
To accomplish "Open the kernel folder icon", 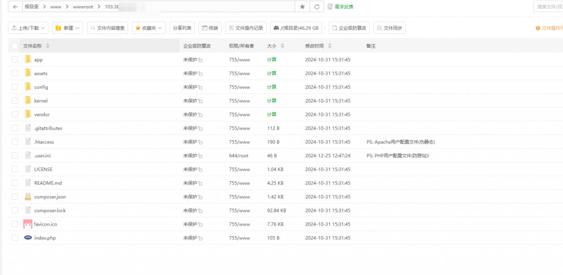I will tap(28, 100).
